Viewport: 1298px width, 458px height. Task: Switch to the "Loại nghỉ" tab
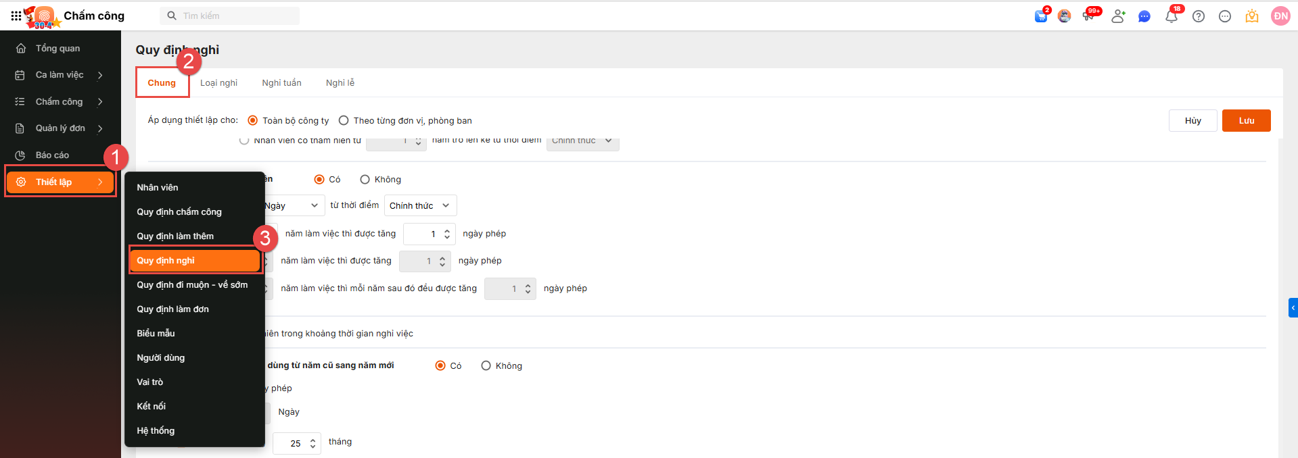click(x=218, y=83)
